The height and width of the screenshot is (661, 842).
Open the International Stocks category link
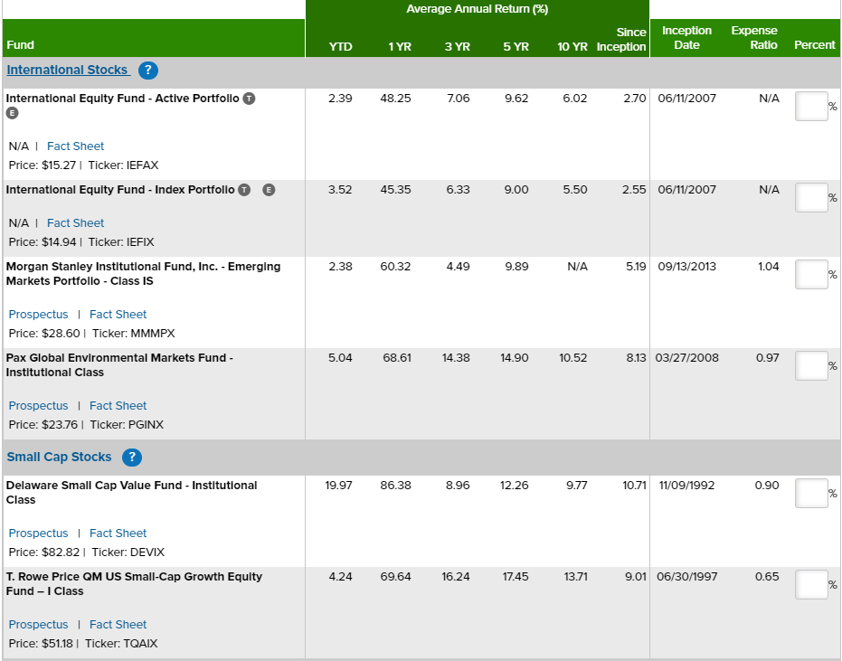click(x=68, y=70)
